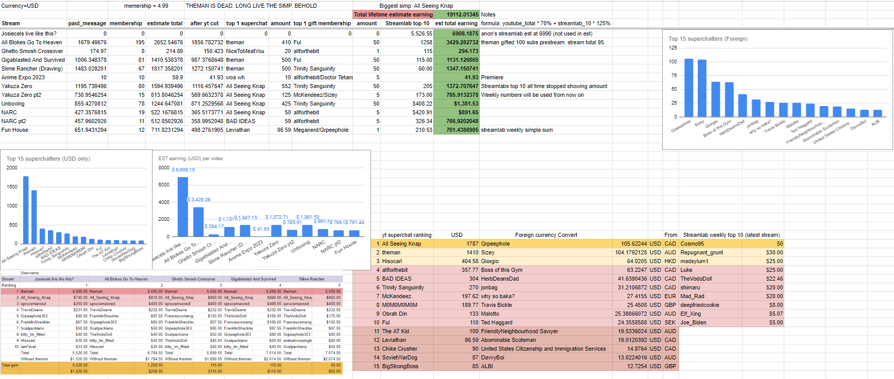Image resolution: width=894 pixels, height=379 pixels.
Task: Select M0M0M0M0M in the superchat ranking
Action: coord(400,305)
